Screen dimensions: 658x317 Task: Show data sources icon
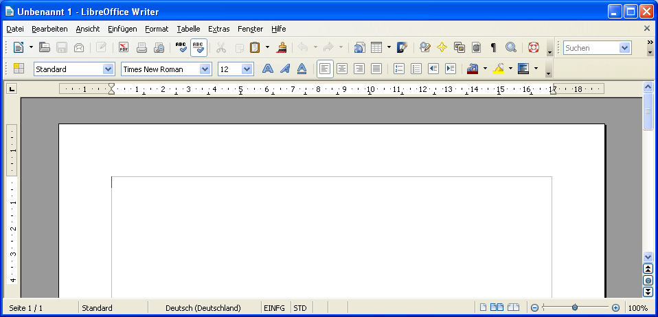click(476, 47)
